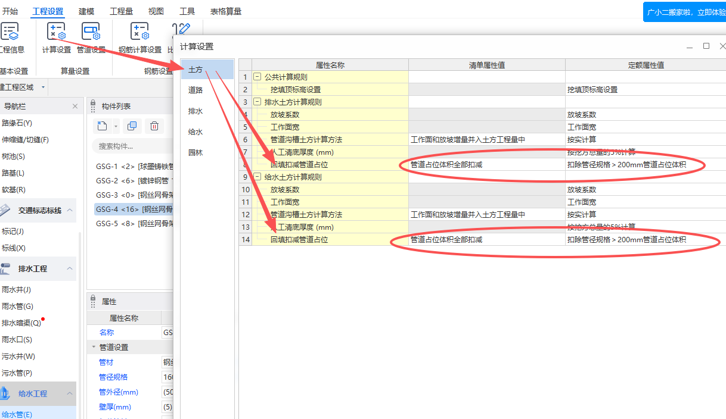The image size is (726, 419).
Task: Click delete trash icon in 构件列表
Action: coord(154,126)
